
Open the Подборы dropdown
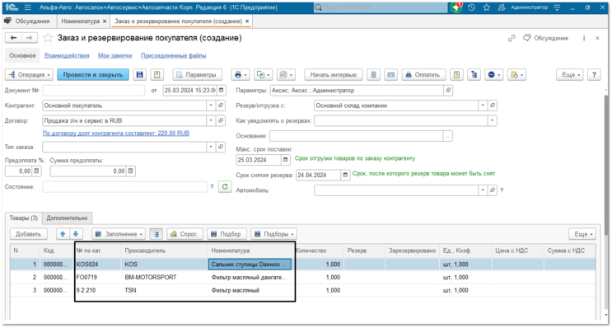[273, 234]
